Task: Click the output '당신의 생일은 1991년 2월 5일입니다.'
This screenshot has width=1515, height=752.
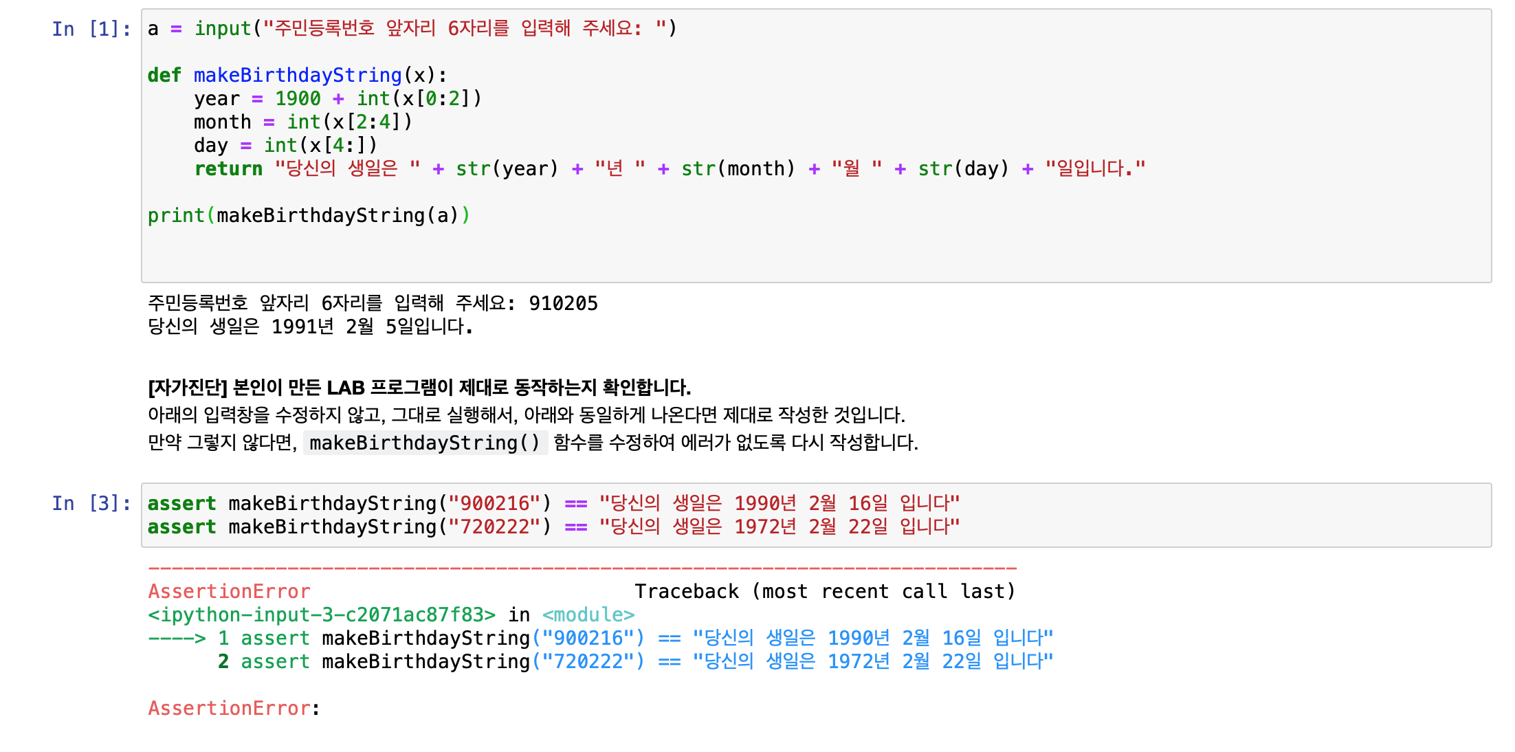Action: pyautogui.click(x=311, y=327)
